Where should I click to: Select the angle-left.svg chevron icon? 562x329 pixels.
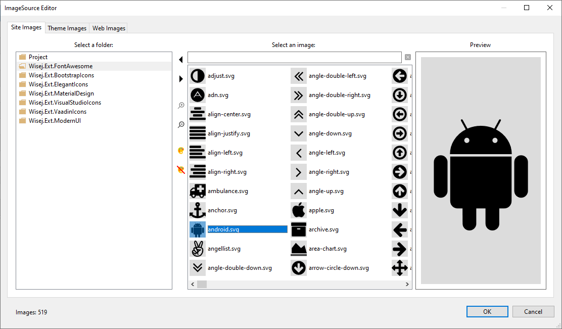tap(299, 153)
